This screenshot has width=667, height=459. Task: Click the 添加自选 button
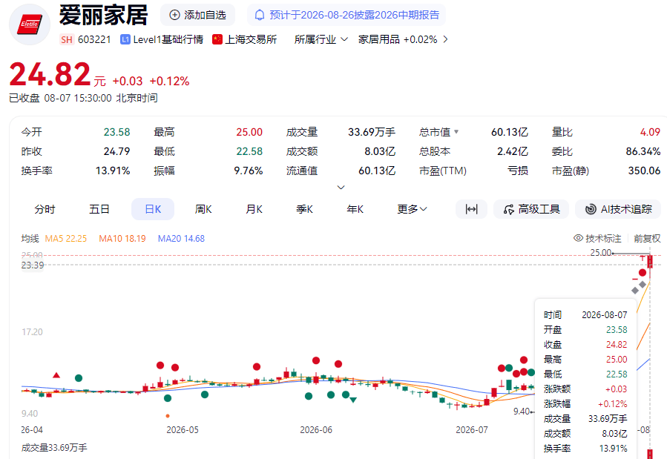pos(198,15)
